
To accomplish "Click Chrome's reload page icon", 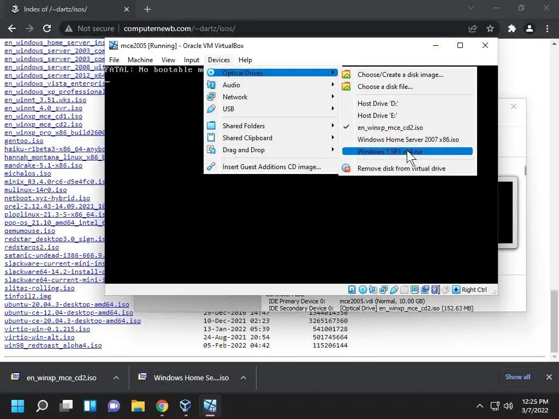I will tap(47, 28).
